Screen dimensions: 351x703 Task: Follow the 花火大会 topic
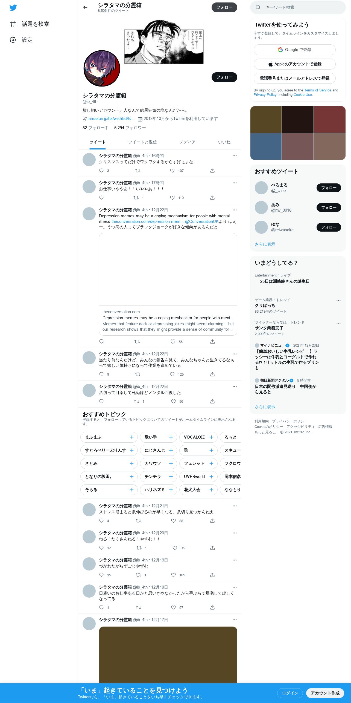[211, 490]
